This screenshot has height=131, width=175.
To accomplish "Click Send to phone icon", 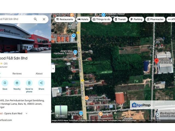I will (x=29, y=83).
